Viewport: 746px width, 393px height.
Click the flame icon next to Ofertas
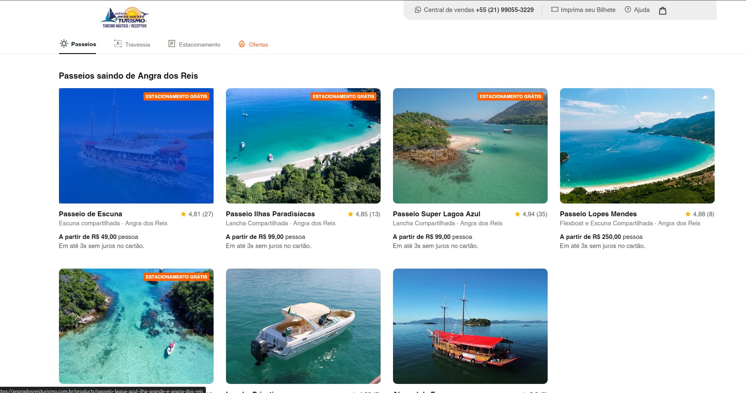click(x=242, y=44)
